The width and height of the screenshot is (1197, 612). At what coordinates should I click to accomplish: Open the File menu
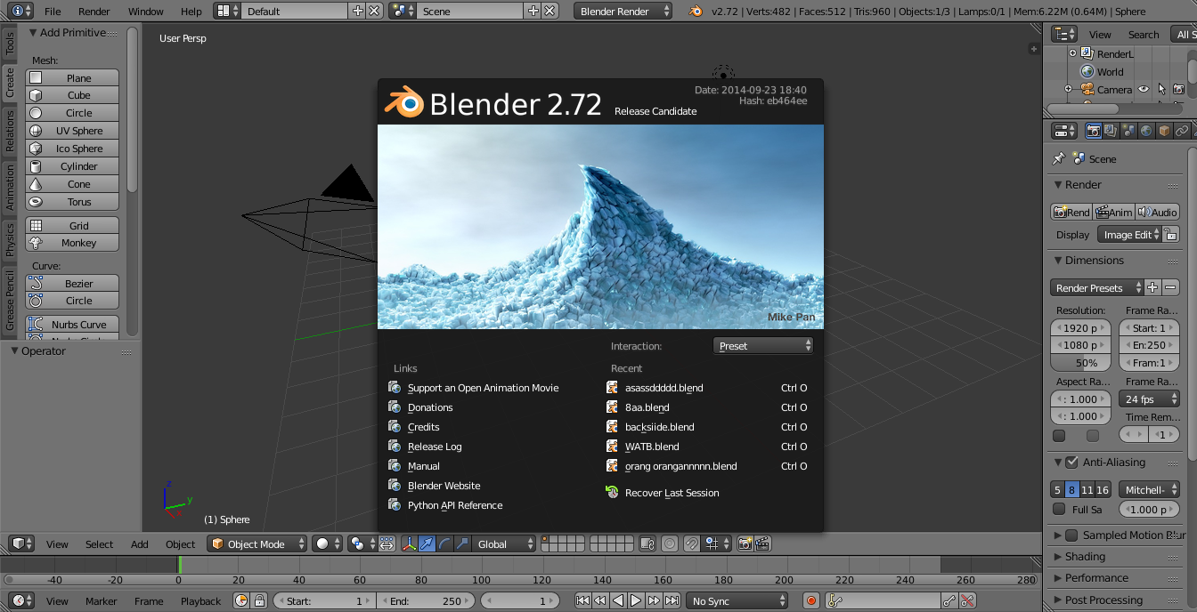pos(53,12)
